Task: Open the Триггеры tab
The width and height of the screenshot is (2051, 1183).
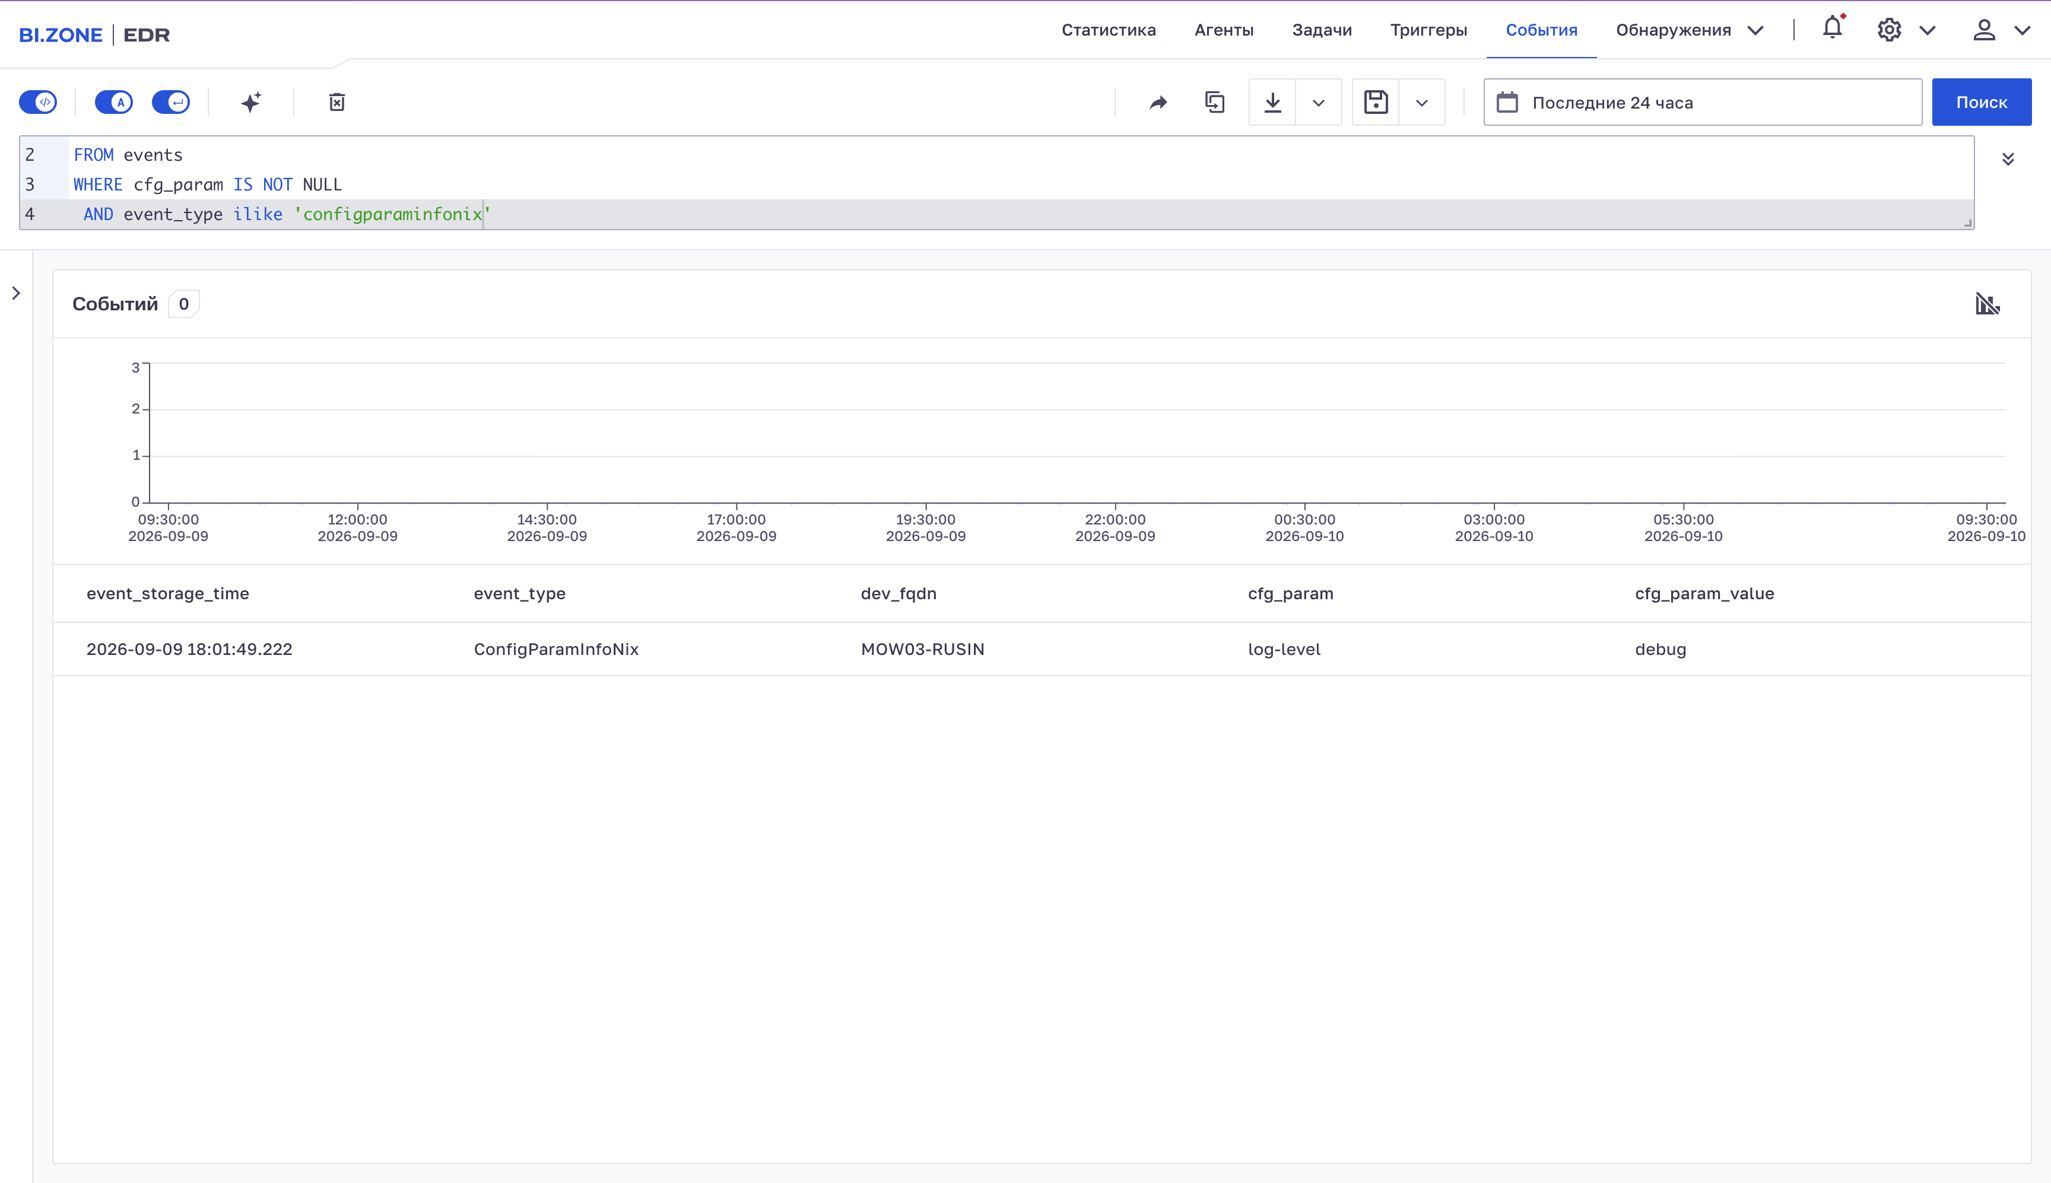Action: (x=1428, y=30)
